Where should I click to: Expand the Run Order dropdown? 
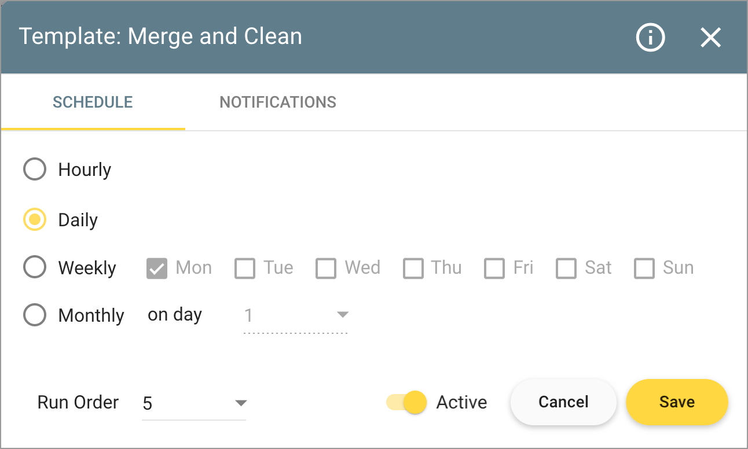click(x=194, y=403)
